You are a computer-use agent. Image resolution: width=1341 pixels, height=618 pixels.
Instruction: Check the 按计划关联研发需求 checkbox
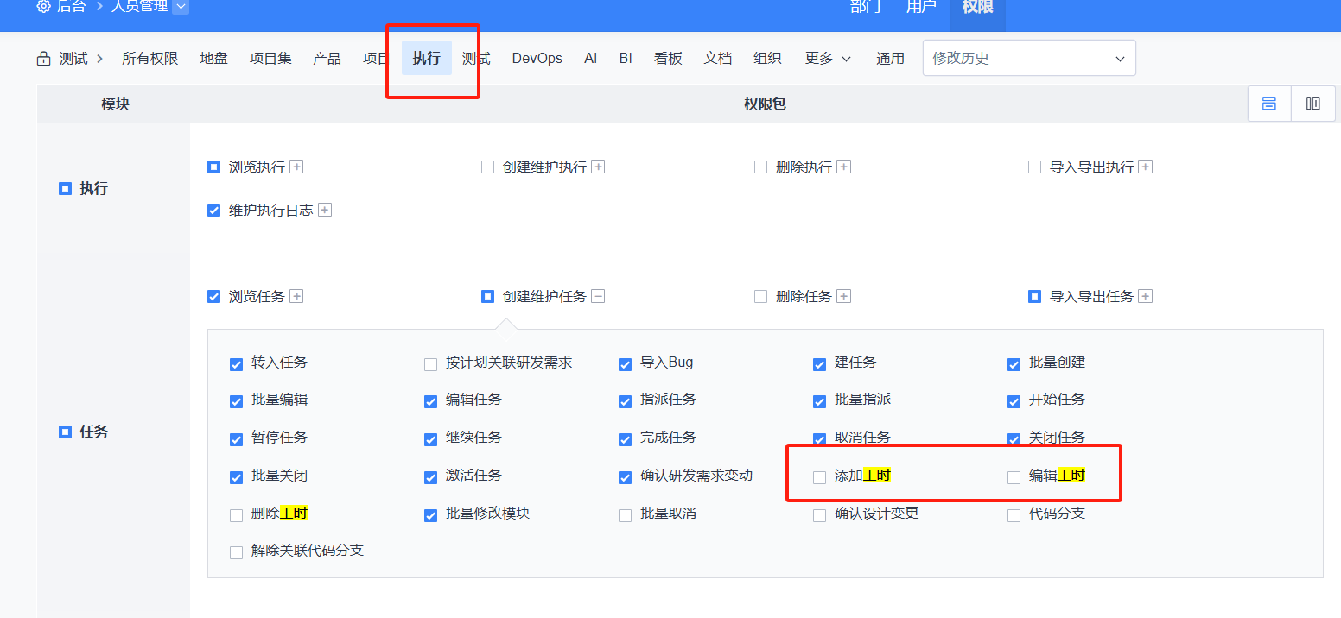click(430, 364)
